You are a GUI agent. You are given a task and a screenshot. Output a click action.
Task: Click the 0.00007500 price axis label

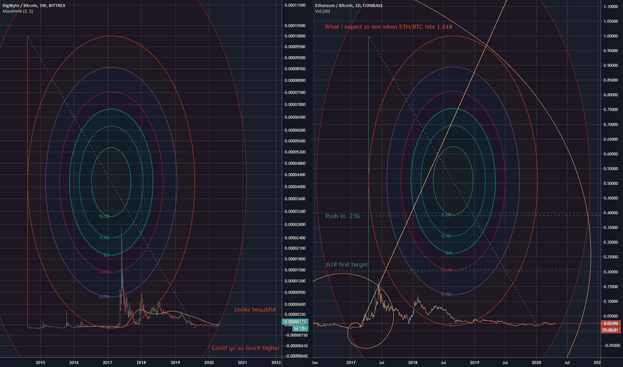(x=295, y=93)
